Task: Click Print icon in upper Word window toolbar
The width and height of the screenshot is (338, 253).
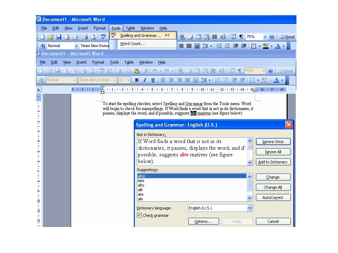Action: click(x=85, y=37)
